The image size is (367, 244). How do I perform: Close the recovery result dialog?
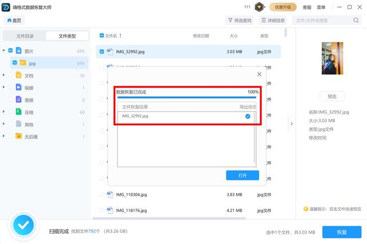click(259, 74)
